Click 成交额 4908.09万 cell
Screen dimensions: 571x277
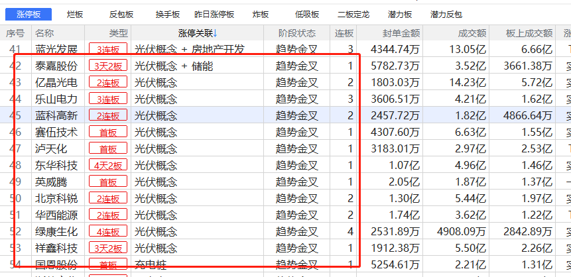tap(462, 231)
